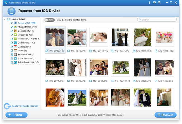This screenshot has height=124, width=182.
Task: Click the Safari Bookmark compass icon
Action: pyautogui.click(x=15, y=62)
